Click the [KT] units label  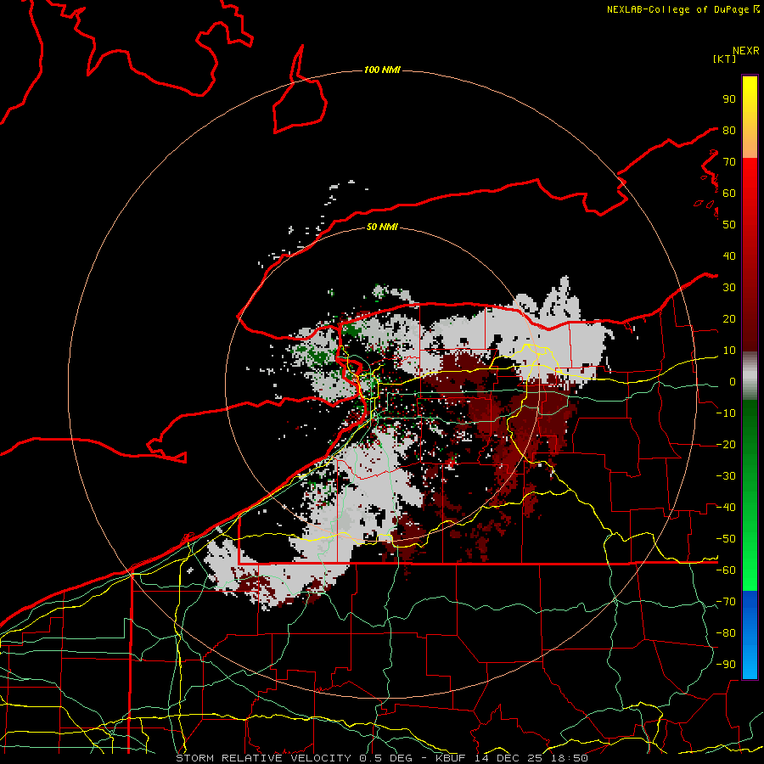tap(725, 59)
